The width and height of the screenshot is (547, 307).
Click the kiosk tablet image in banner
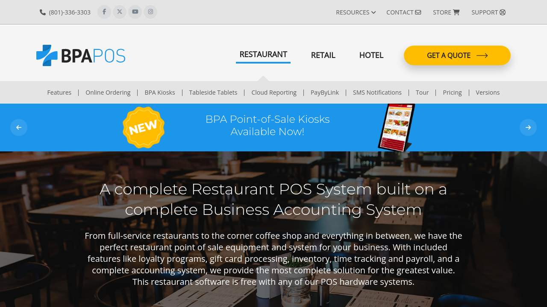pos(396,127)
